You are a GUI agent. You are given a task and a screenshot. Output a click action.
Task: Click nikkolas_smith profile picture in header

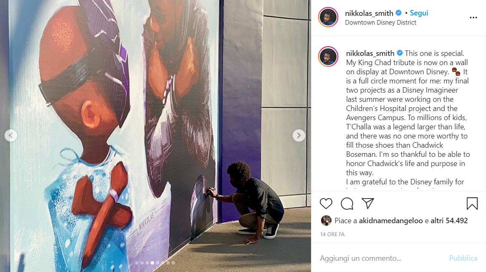(328, 17)
